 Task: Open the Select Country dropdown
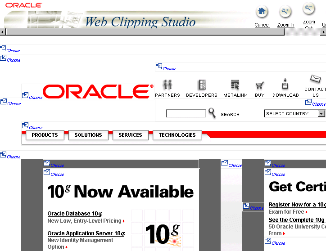click(294, 113)
